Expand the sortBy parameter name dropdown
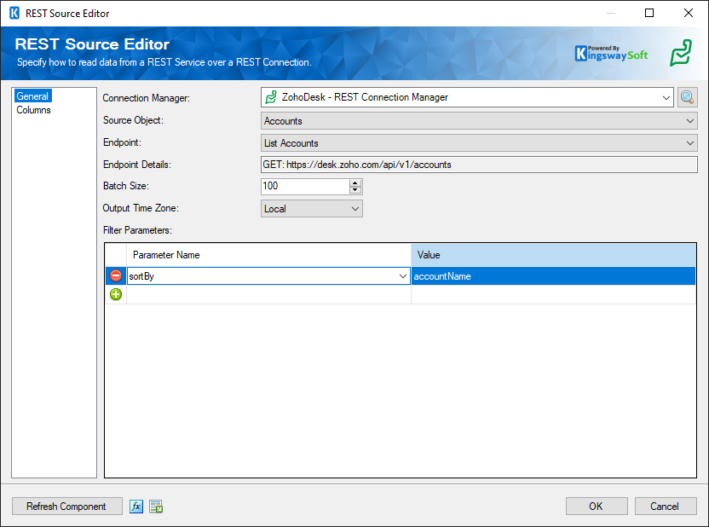The image size is (709, 527). (x=402, y=276)
